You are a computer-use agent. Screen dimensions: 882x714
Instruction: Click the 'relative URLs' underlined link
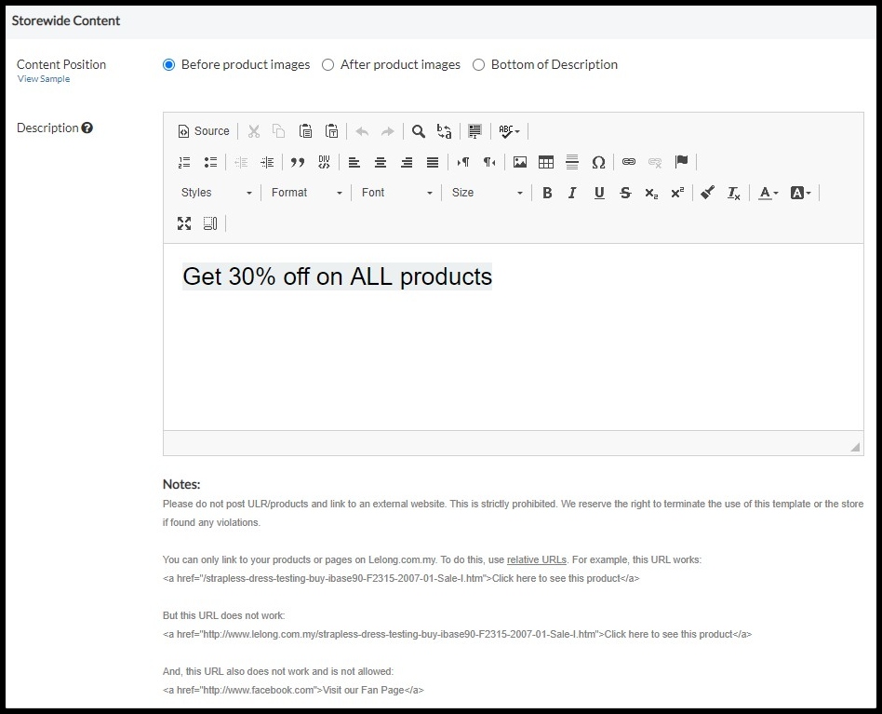click(x=537, y=559)
